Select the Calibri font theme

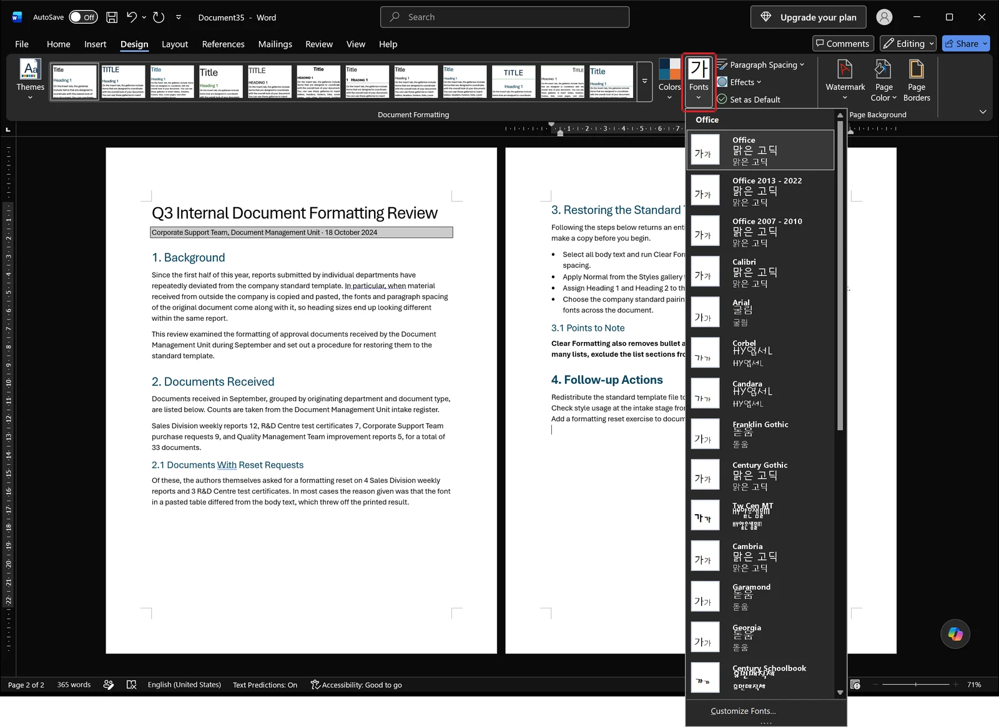pyautogui.click(x=760, y=271)
